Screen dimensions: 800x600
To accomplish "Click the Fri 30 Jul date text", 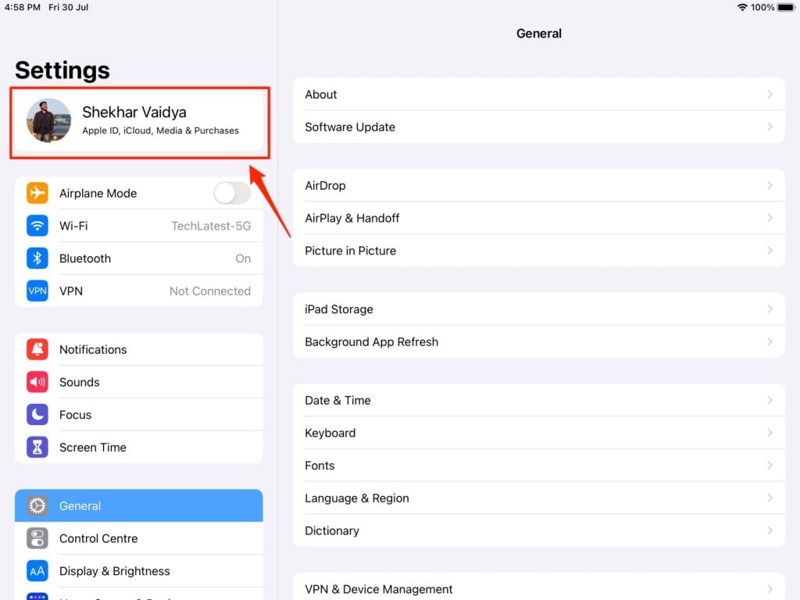I will click(69, 7).
